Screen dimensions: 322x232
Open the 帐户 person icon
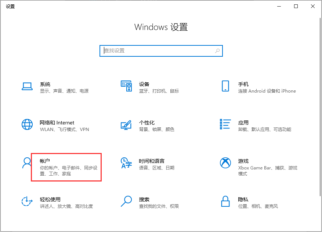(27, 163)
